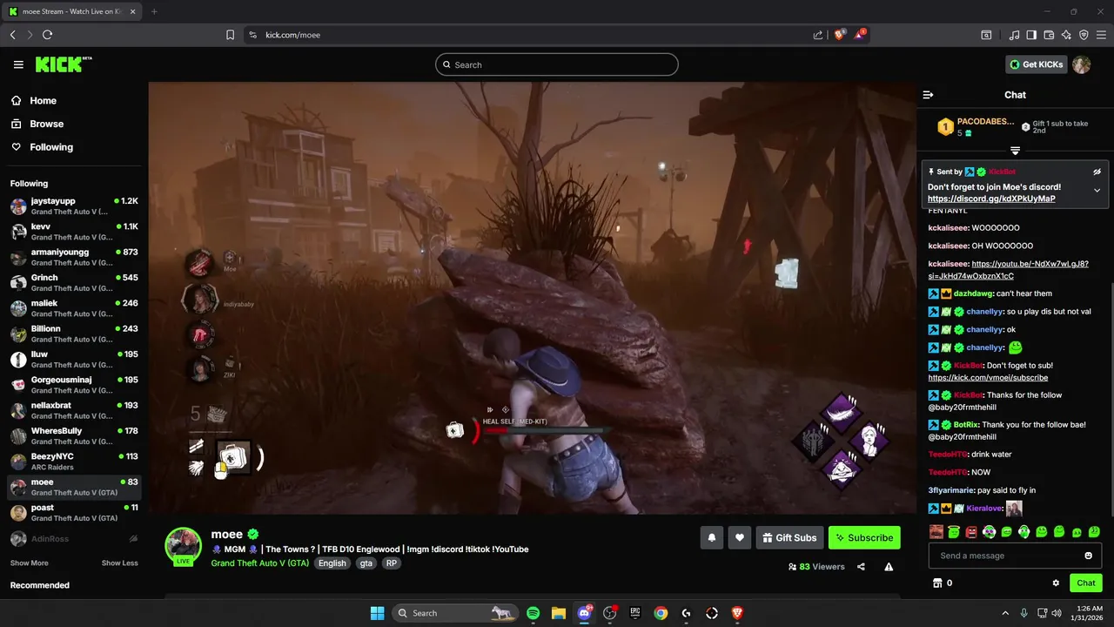The height and width of the screenshot is (627, 1114).
Task: Open chat settings gear icon
Action: [x=1056, y=583]
